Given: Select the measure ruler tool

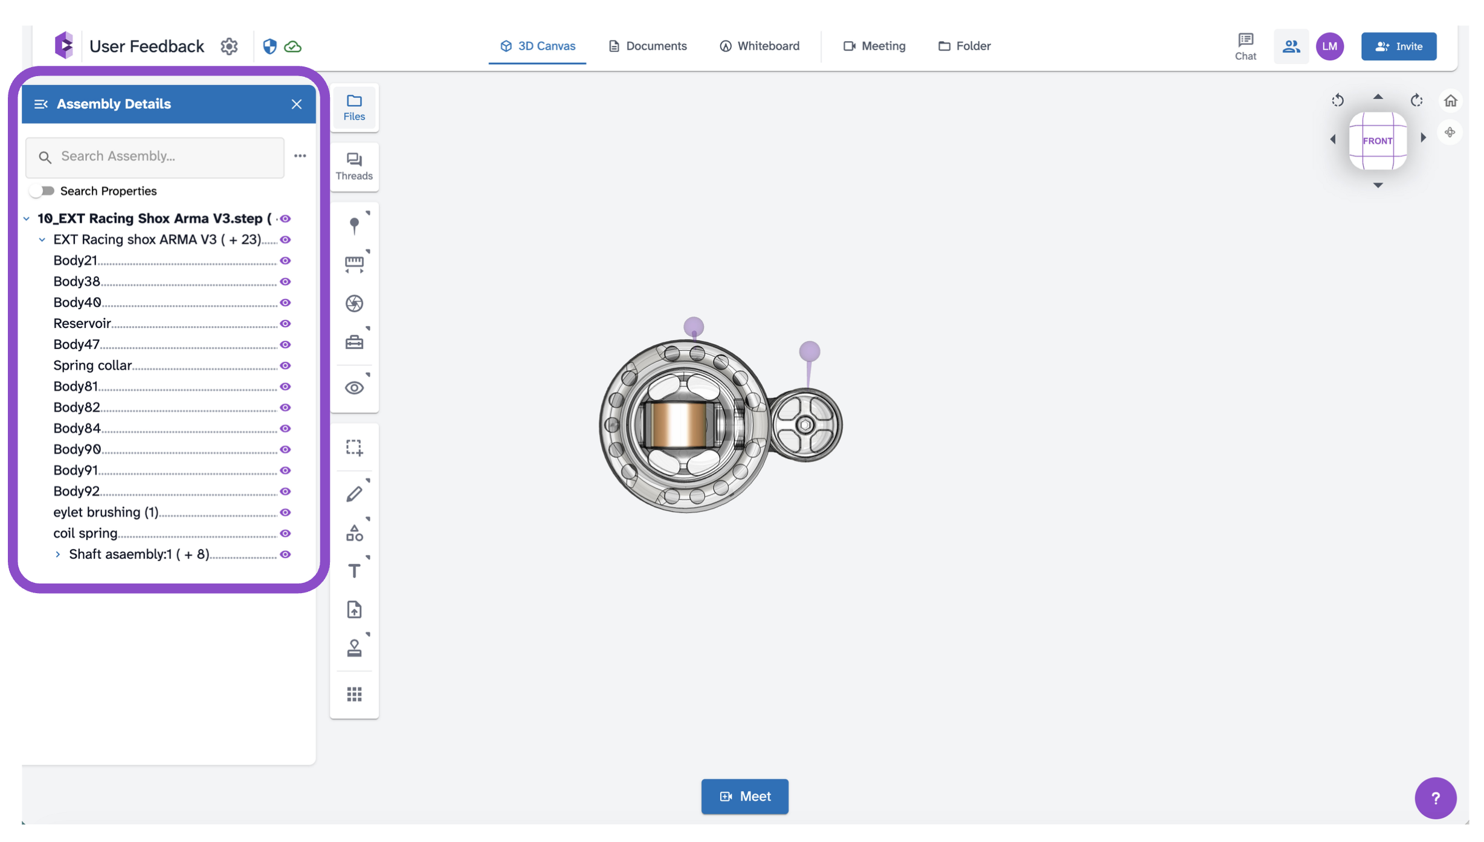Looking at the screenshot, I should click(354, 264).
